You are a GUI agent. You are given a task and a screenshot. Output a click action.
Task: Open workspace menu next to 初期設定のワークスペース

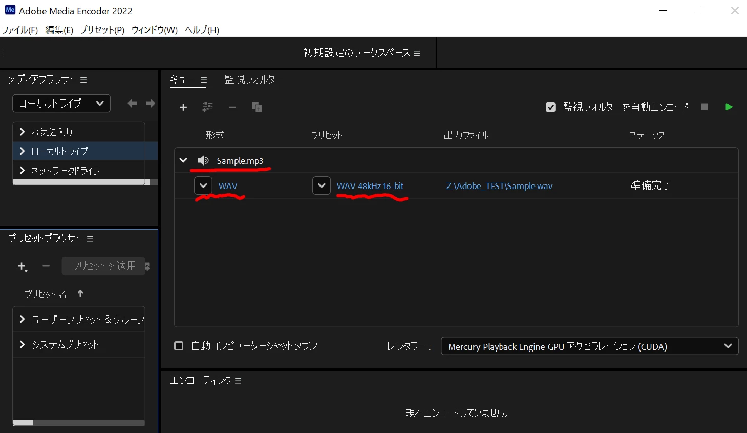[x=417, y=53]
